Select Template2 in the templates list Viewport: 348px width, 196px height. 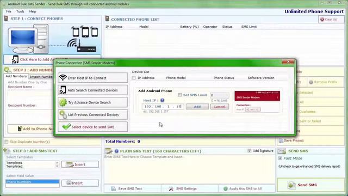15,166
